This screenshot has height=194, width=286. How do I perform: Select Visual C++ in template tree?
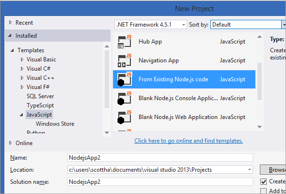pos(40,78)
